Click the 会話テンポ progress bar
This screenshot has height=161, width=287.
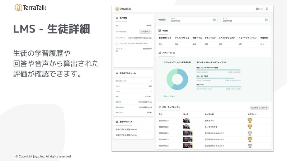click(x=219, y=87)
